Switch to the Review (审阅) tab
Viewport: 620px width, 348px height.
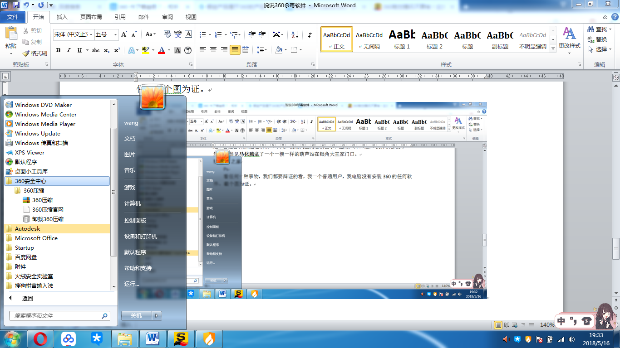167,17
